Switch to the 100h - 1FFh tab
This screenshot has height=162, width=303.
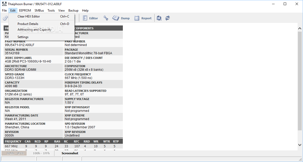coord(41,153)
